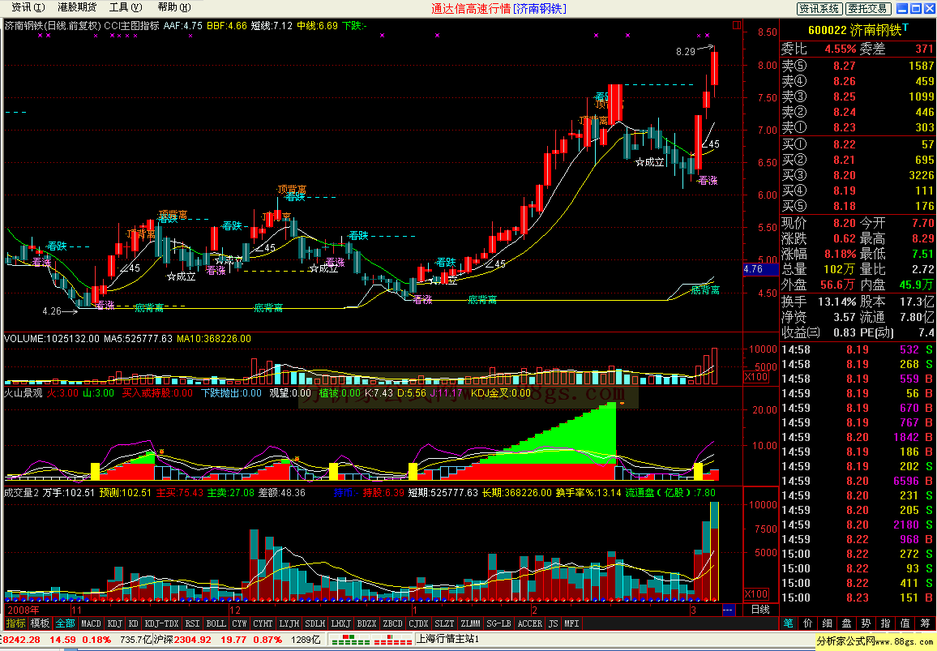Viewport: 937px width, 651px height.
Task: Switch to the 指 tab
Action: [x=886, y=623]
